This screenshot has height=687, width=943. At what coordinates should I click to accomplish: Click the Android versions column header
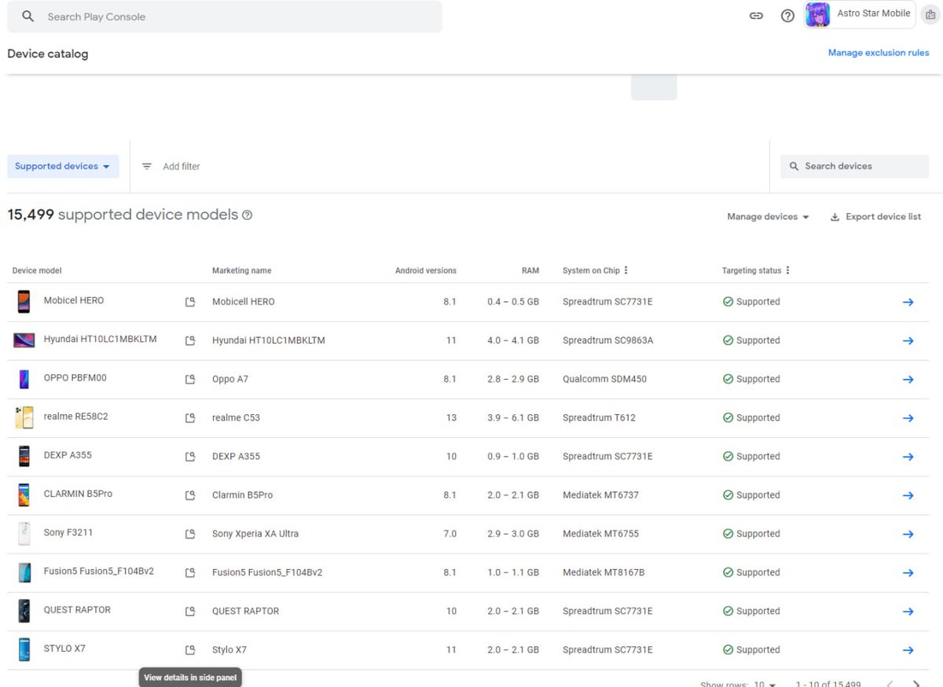[x=426, y=270]
